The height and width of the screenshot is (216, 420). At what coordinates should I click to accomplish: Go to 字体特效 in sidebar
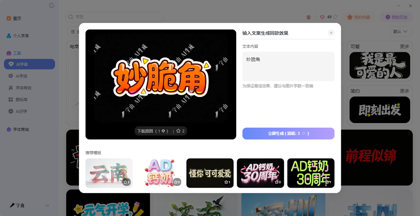[x=24, y=88]
